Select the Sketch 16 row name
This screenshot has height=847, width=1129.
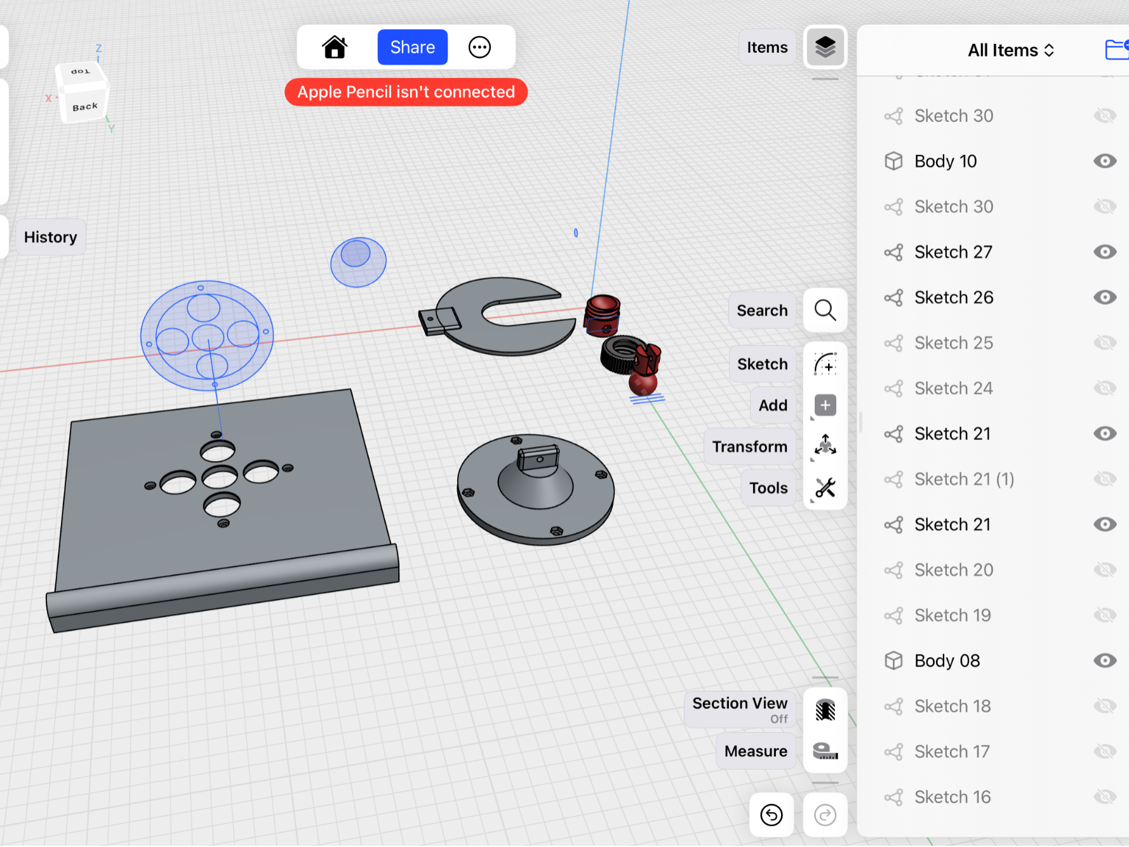pos(952,797)
